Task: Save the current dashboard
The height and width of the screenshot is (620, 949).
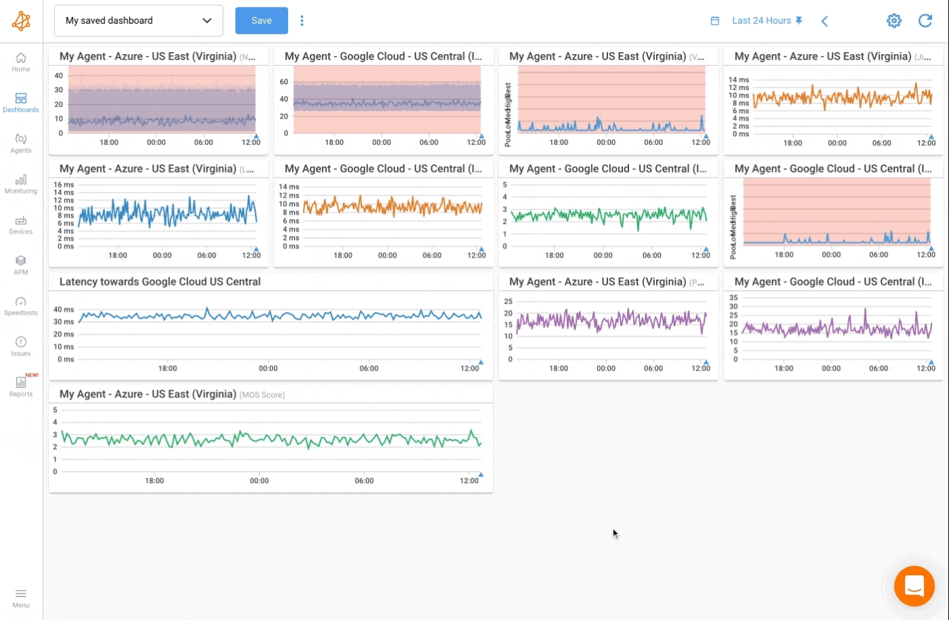Action: tap(261, 20)
